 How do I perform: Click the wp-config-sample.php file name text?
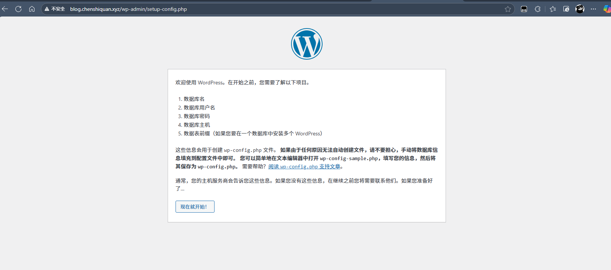coord(349,158)
